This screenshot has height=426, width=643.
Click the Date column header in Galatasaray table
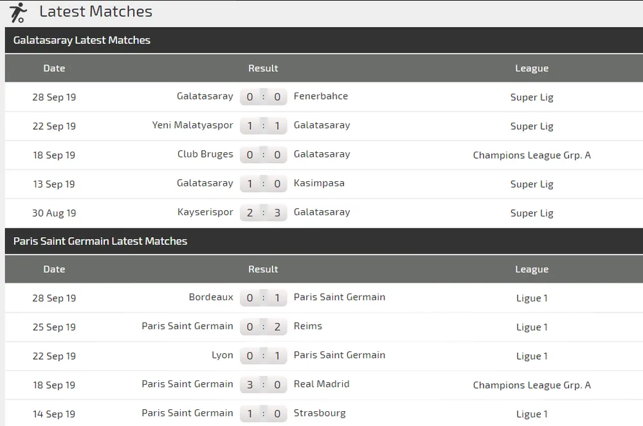tap(54, 68)
